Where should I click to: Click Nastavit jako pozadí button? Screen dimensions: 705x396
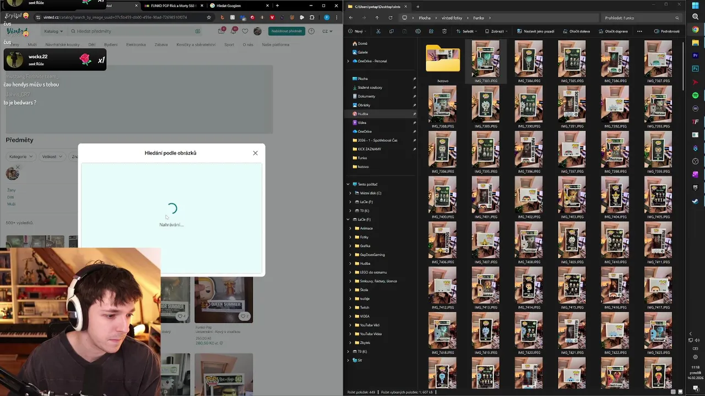(x=536, y=31)
